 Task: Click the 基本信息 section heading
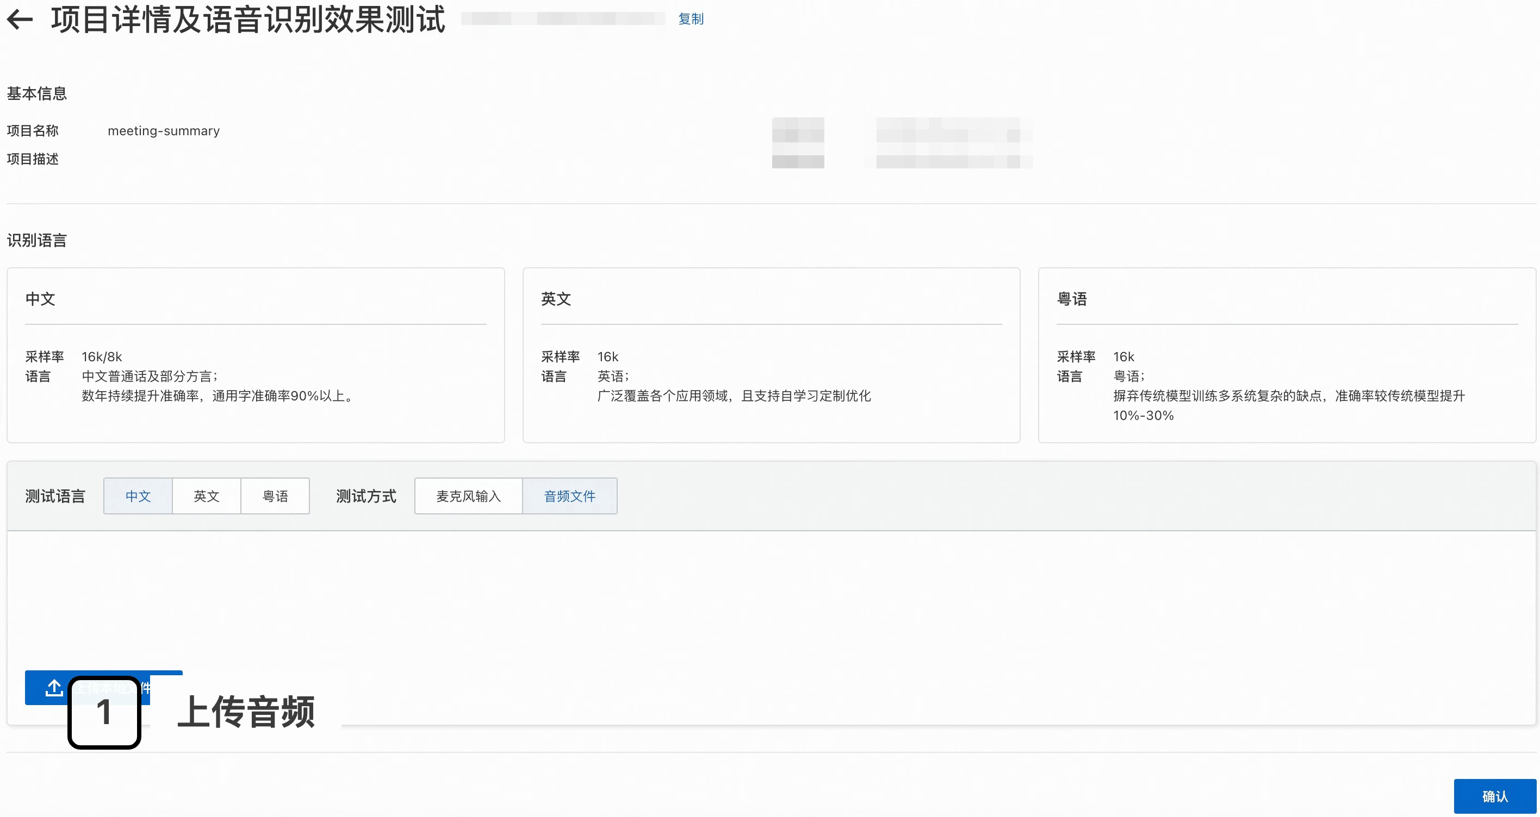pyautogui.click(x=36, y=94)
